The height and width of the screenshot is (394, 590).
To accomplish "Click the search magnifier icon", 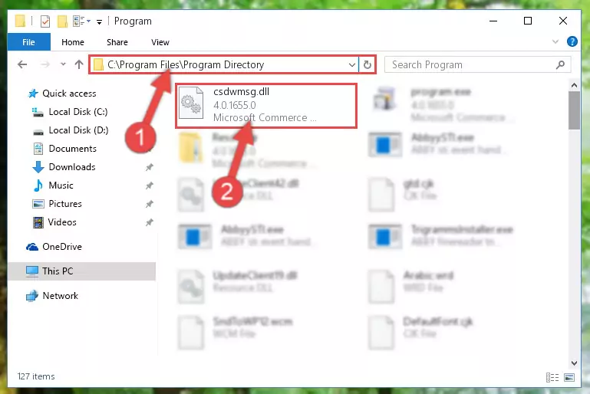I will click(560, 64).
